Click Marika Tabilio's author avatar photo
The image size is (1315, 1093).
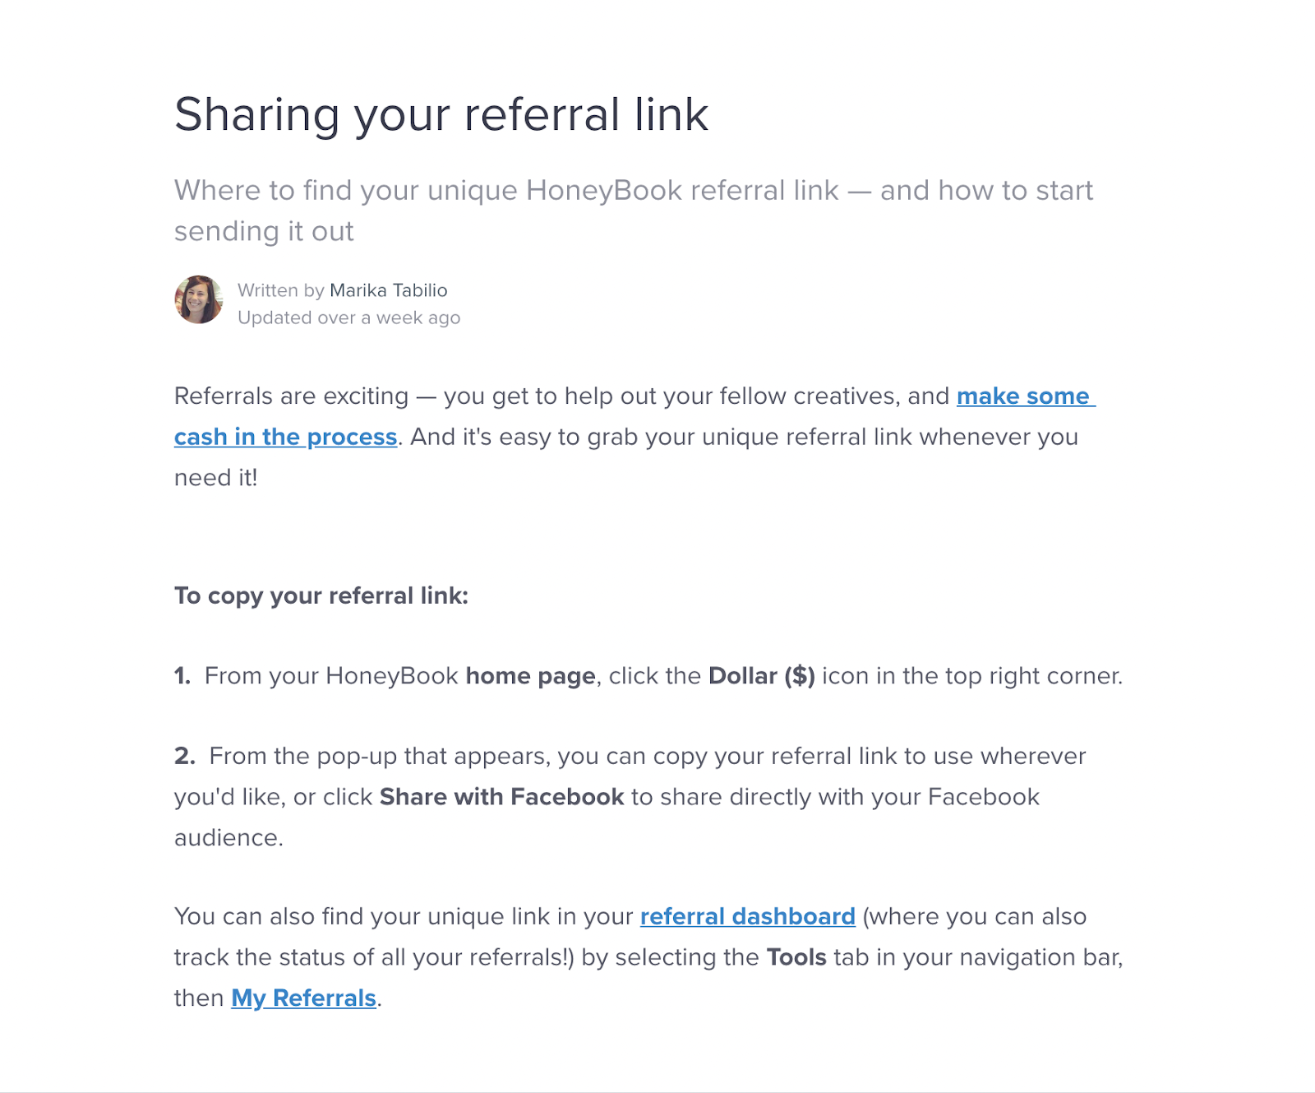199,299
